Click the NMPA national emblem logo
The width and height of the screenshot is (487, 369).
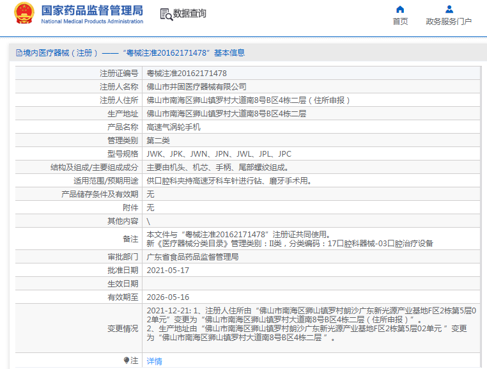coord(24,13)
